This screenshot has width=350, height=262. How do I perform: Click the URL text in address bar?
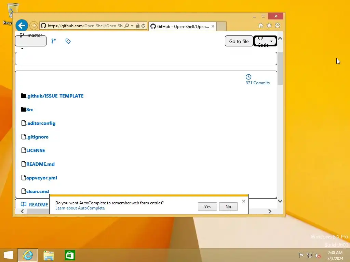(x=85, y=26)
